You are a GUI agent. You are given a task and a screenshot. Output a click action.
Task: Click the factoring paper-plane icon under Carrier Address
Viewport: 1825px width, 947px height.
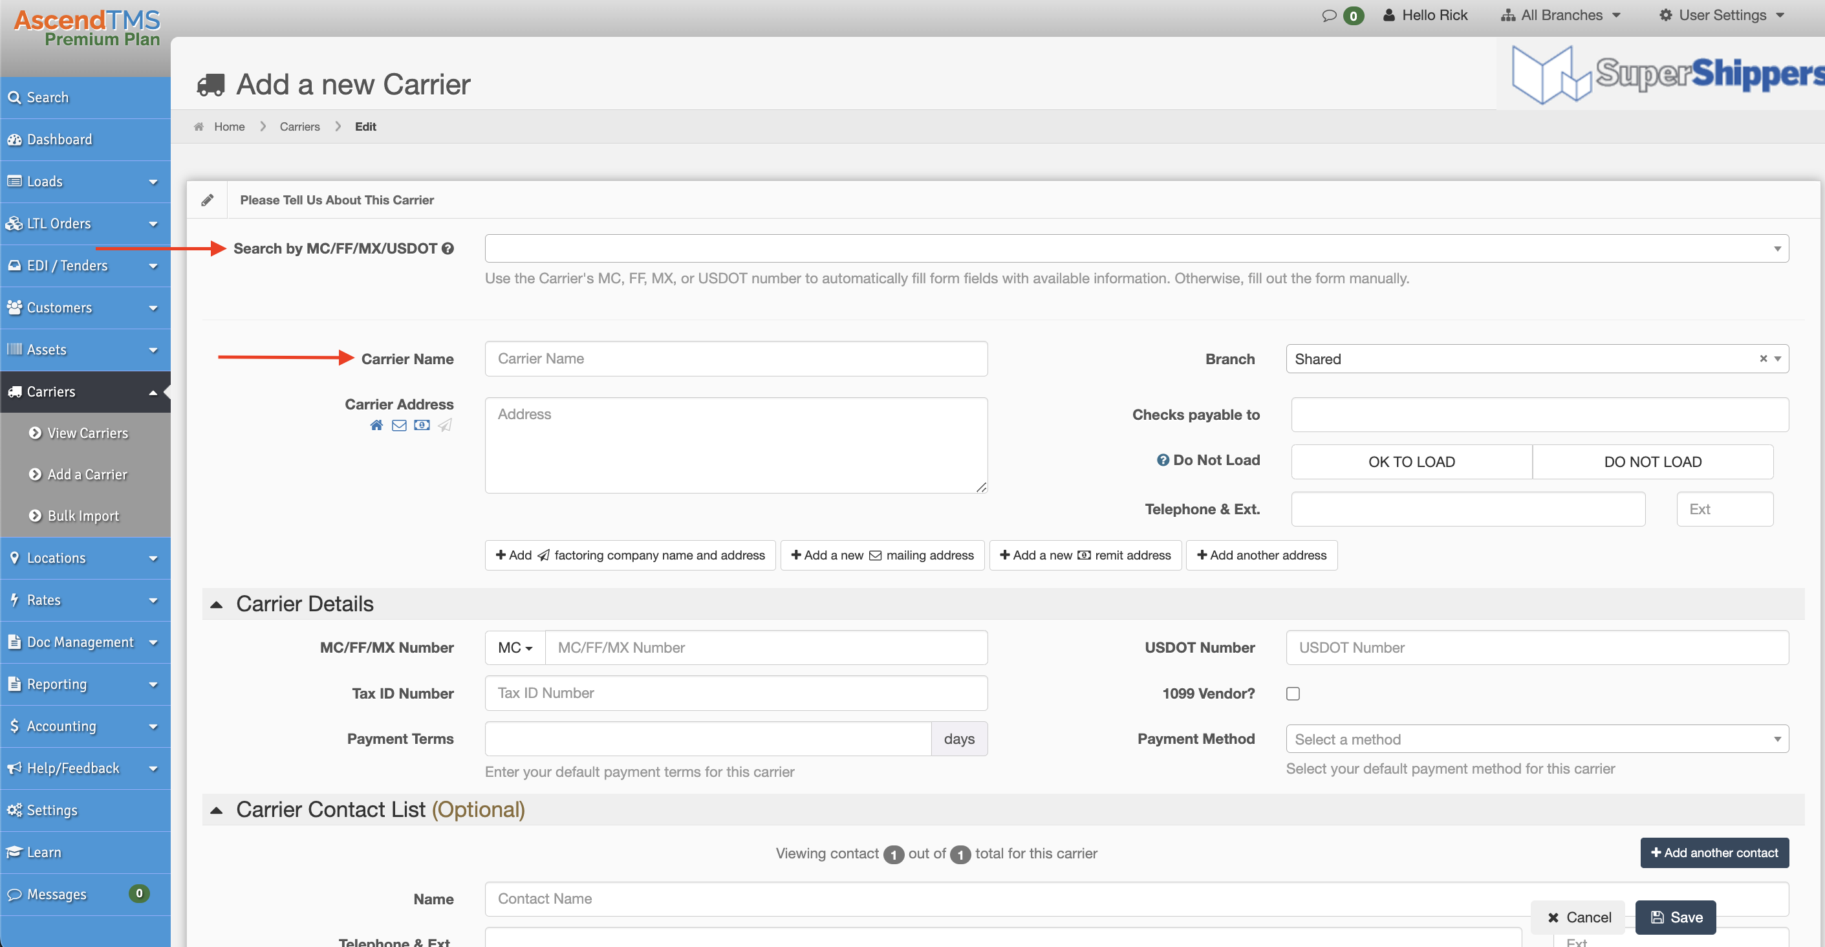point(444,425)
